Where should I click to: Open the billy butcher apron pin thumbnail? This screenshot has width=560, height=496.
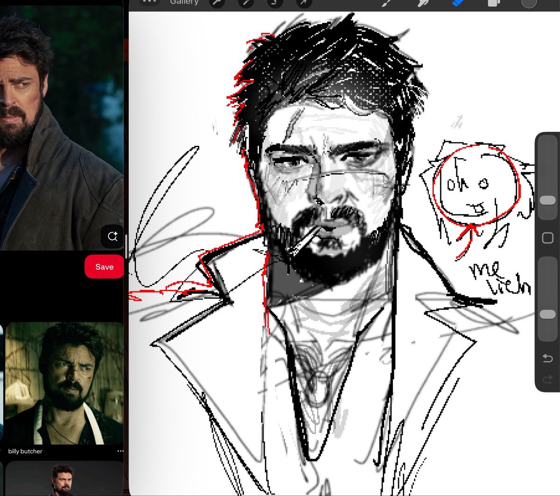click(64, 383)
